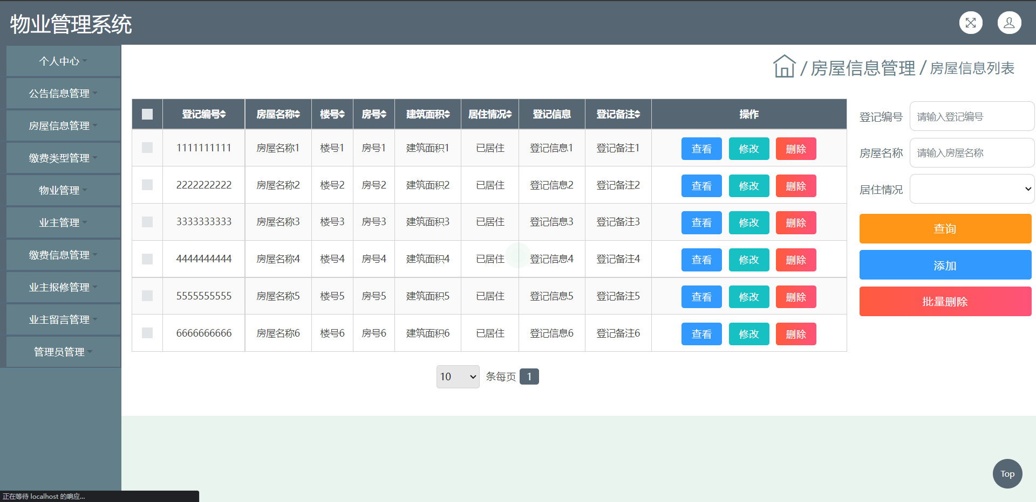Click the orange 查询 button

point(945,229)
